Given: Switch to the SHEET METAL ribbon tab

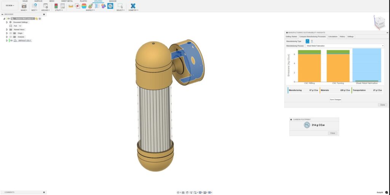Looking at the screenshot, I should point(67,1).
